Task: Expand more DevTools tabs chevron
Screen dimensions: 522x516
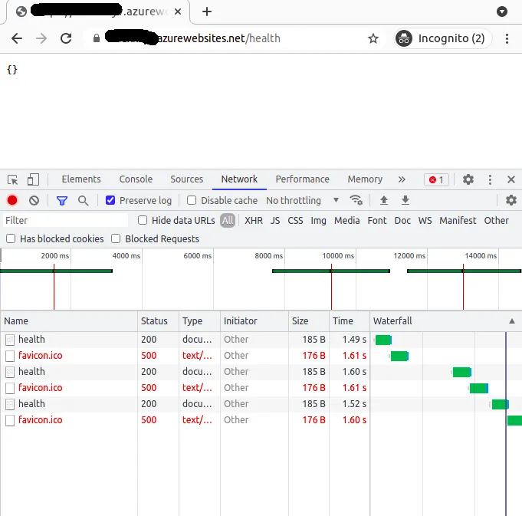Action: [x=402, y=179]
